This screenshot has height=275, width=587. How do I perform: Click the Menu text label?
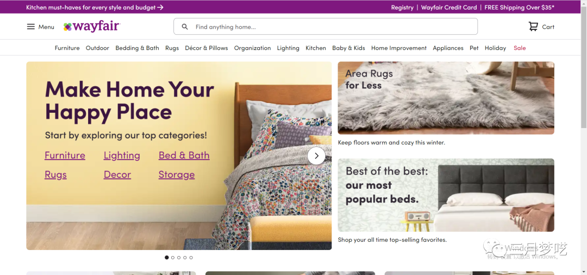(x=46, y=27)
